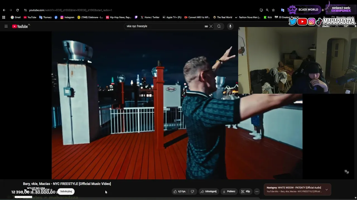
Task: Click the overlay Twitter bird icon
Action: (293, 22)
